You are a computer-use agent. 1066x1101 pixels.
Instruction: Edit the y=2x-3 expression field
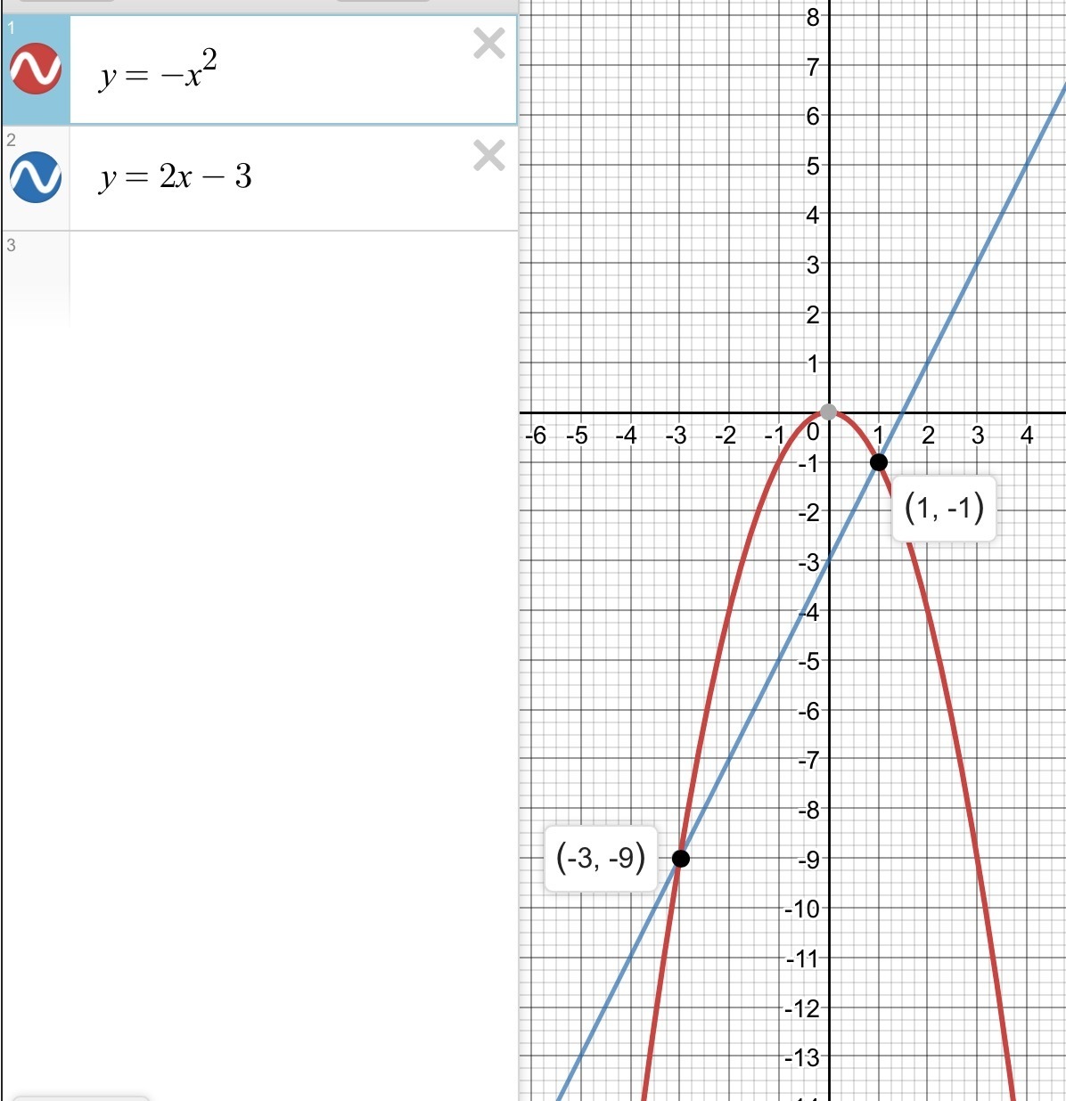tap(293, 178)
